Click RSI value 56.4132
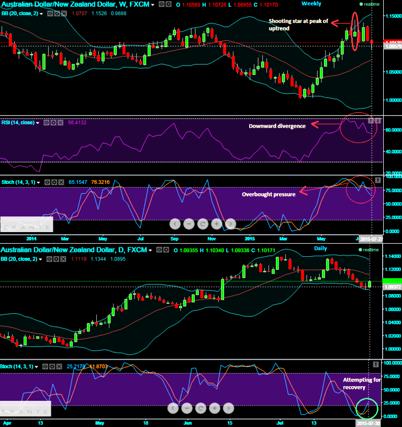The width and height of the screenshot is (402, 427). click(x=77, y=123)
